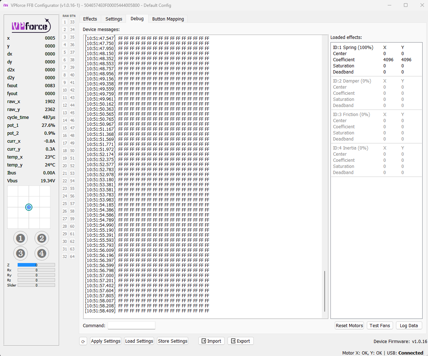Open the Effects tab

(90, 19)
